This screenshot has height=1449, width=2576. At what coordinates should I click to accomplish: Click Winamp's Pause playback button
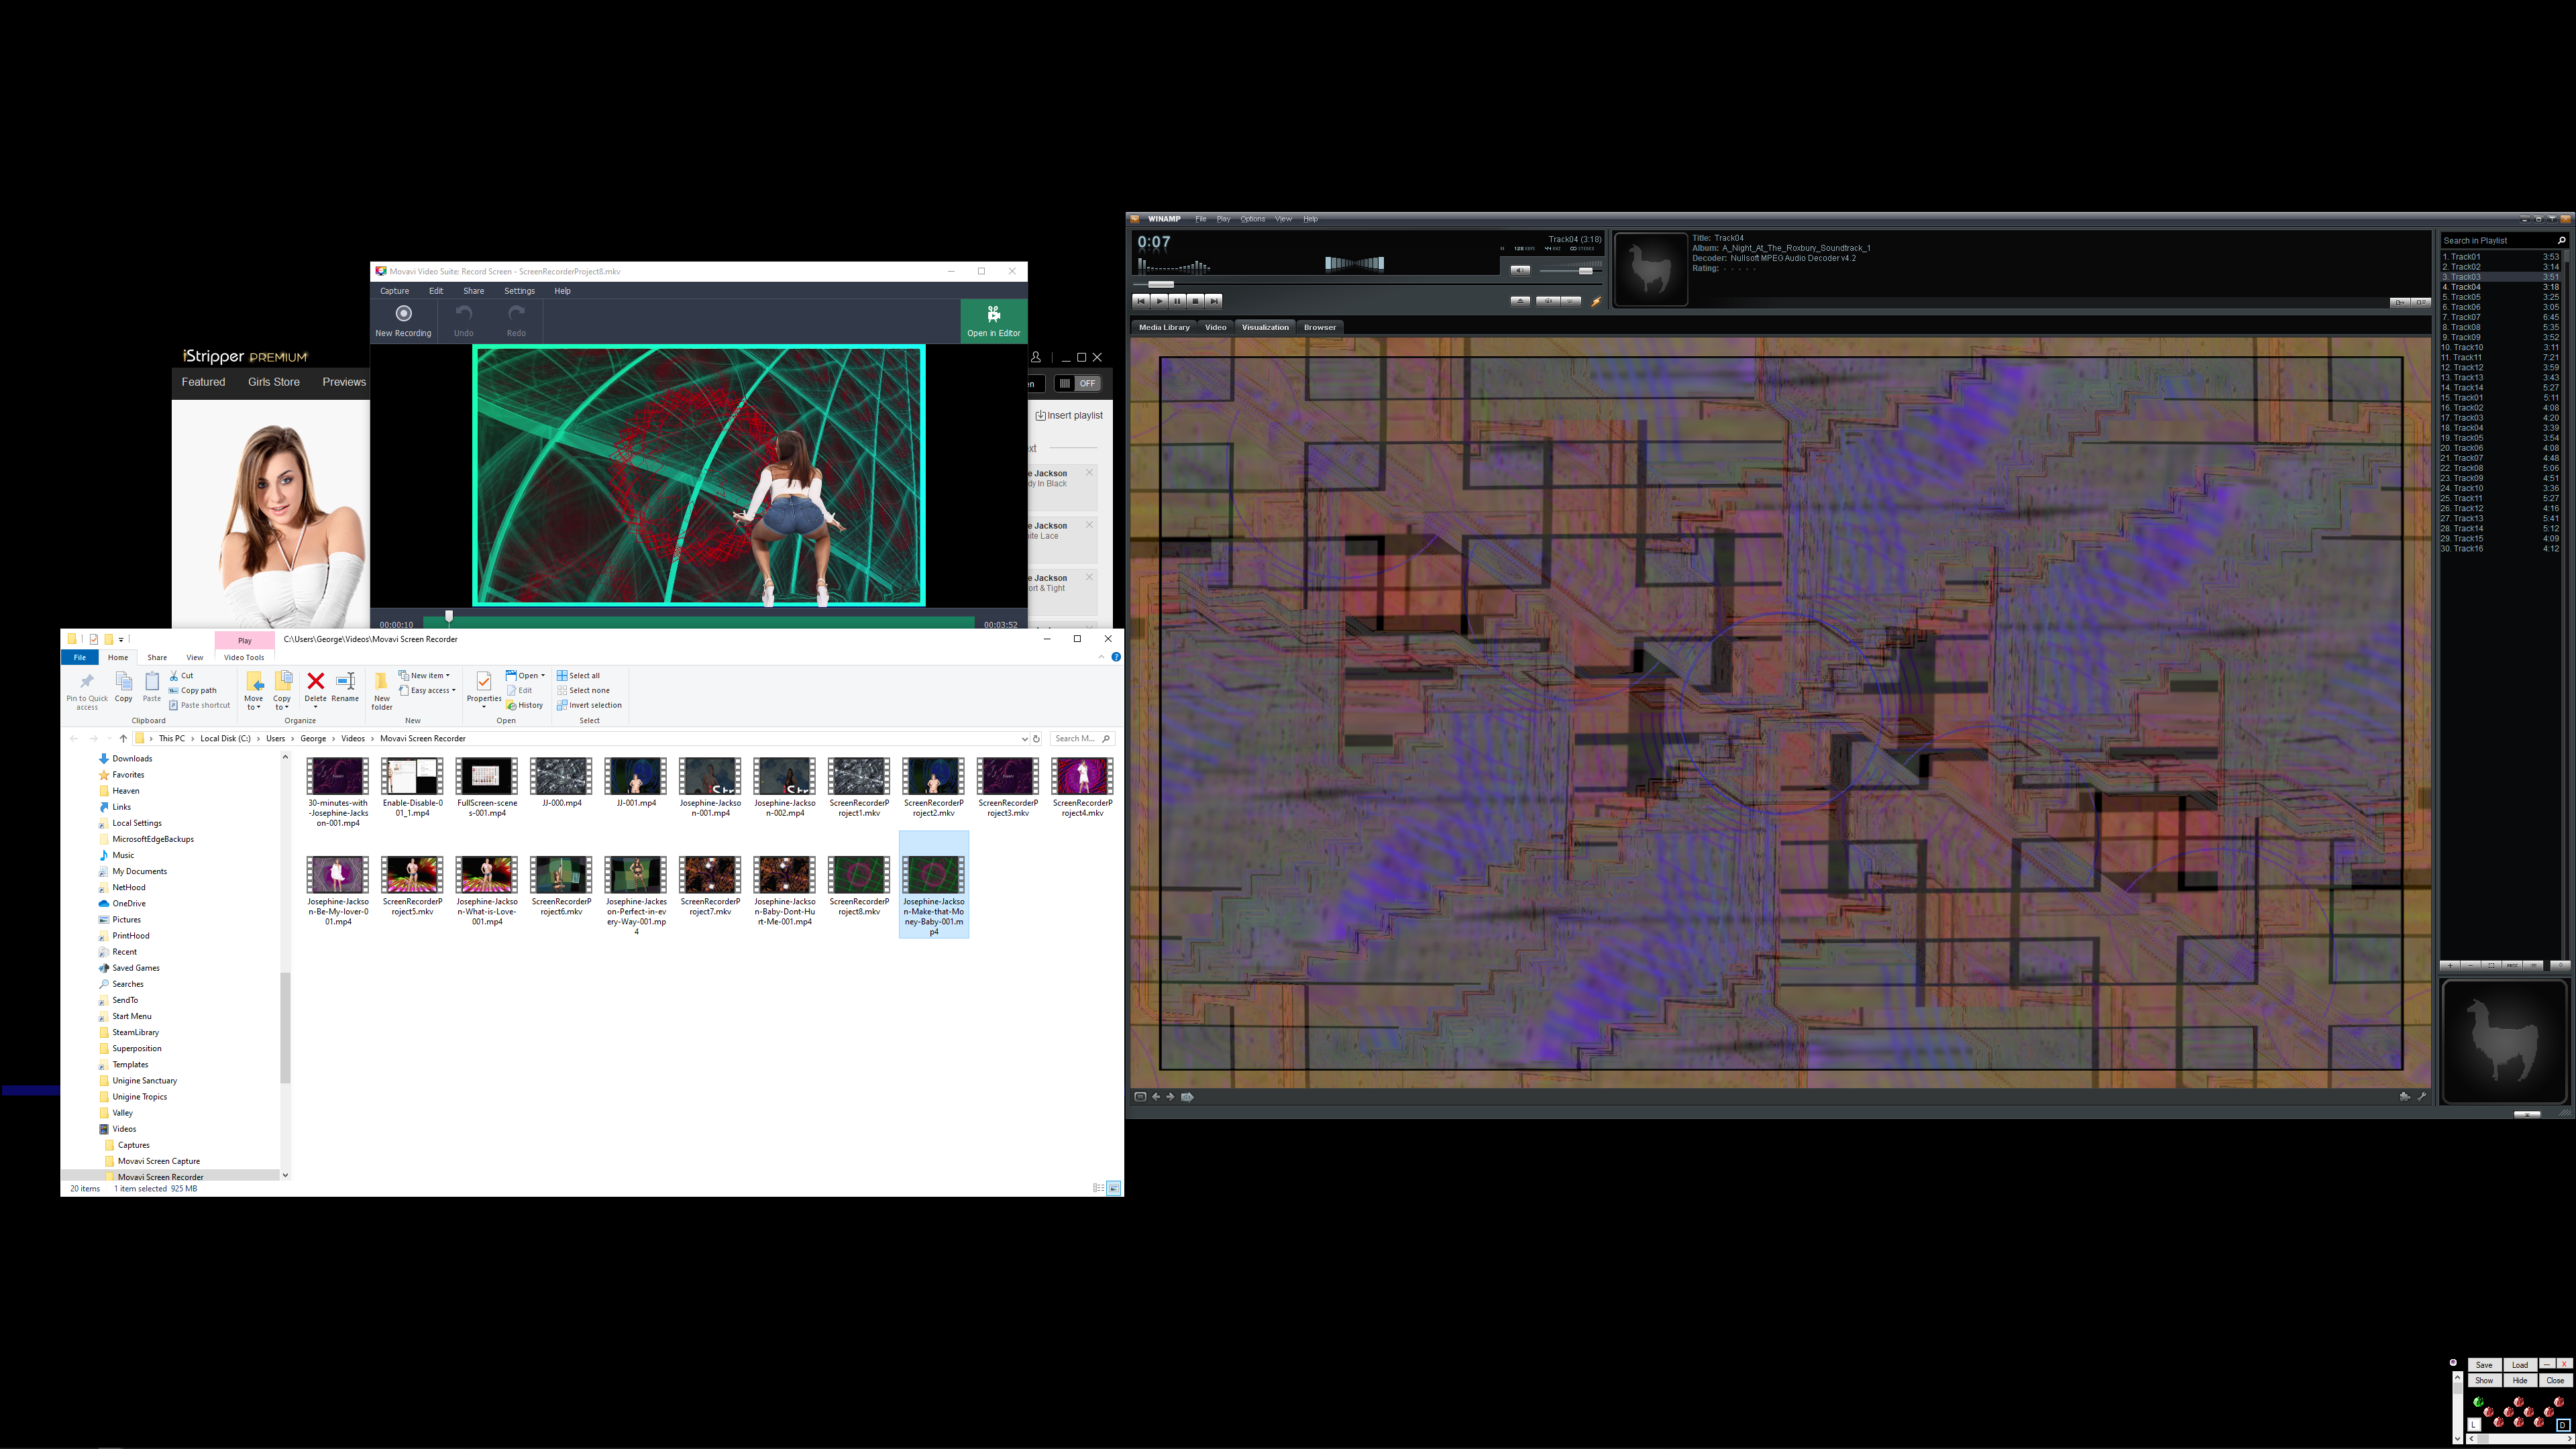[1177, 301]
